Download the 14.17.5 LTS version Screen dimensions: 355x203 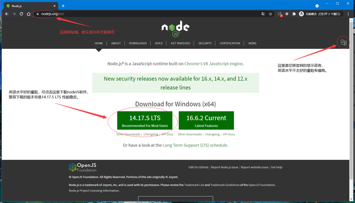tap(145, 120)
